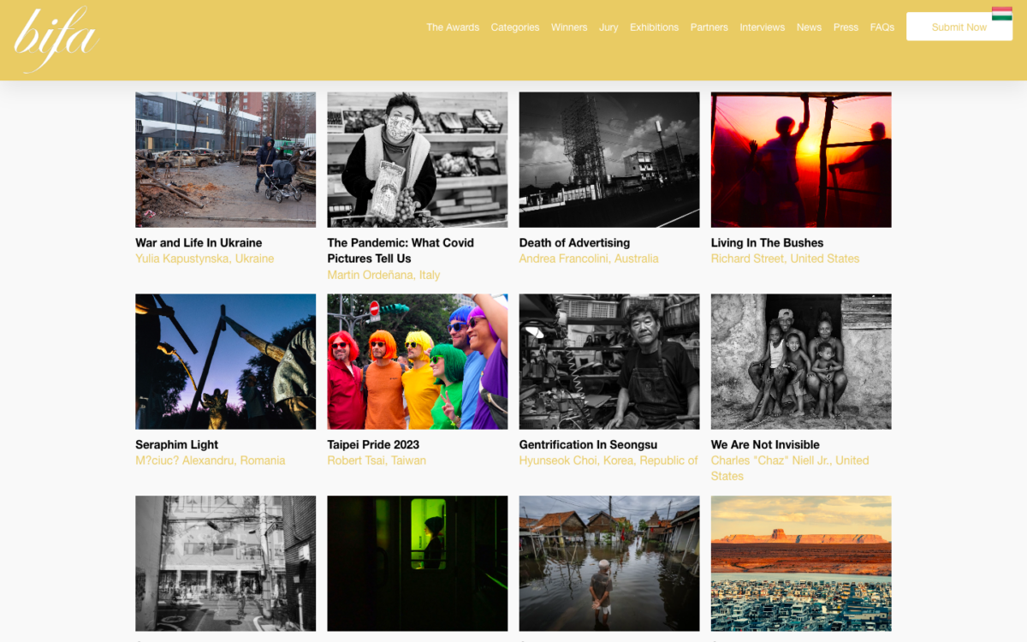Open the green-lit silhouette photo thumbnail

(418, 564)
